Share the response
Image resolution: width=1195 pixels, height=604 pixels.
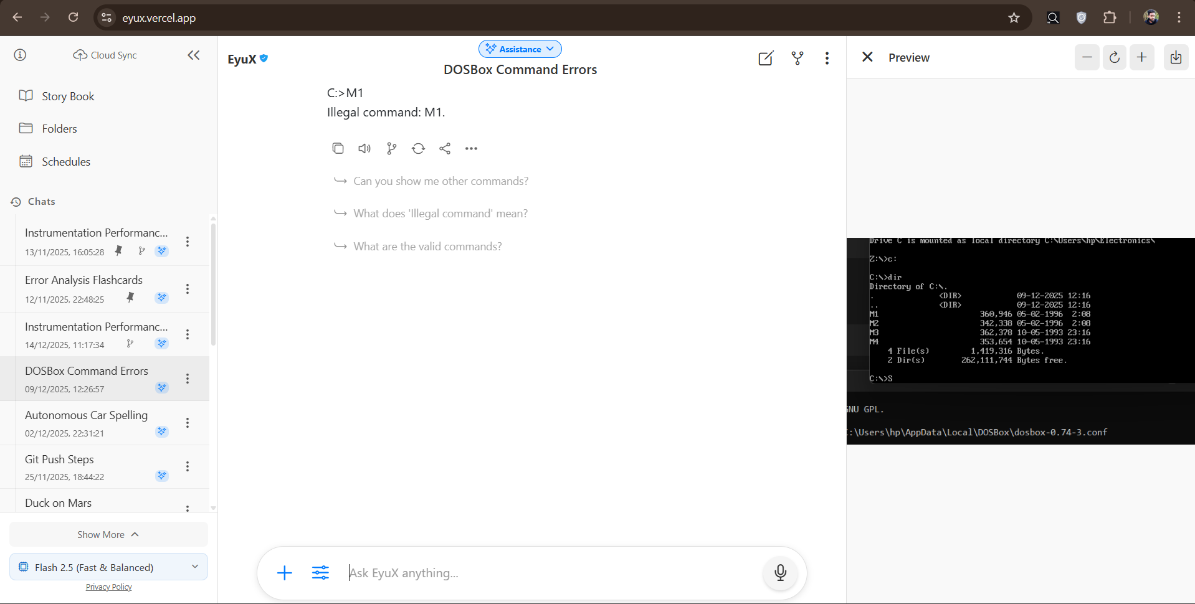tap(445, 148)
